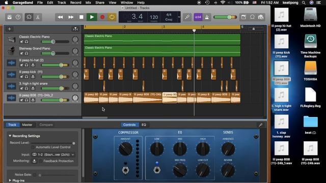Viewport: 326px width, 183px height.
Task: Select the Classic Electric Piano track icon
Action: 11,39
